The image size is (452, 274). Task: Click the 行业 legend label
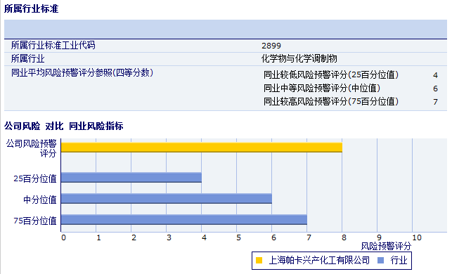coord(399,261)
